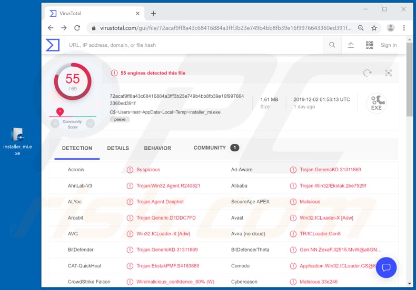Click the CrowdStrike Falcon engine name
The image size is (416, 290).
tap(89, 282)
